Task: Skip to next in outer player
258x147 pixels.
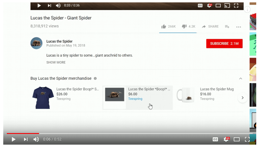Action: click(x=26, y=139)
